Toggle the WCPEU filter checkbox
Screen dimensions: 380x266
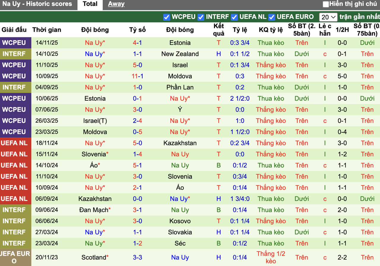pos(167,17)
